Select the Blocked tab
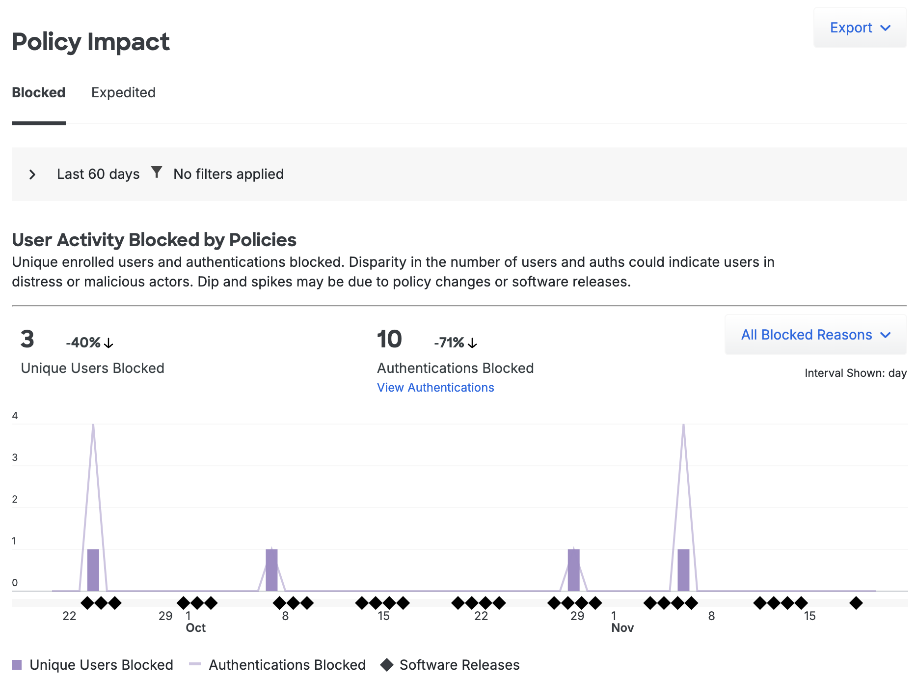Image resolution: width=916 pixels, height=683 pixels. coord(38,92)
